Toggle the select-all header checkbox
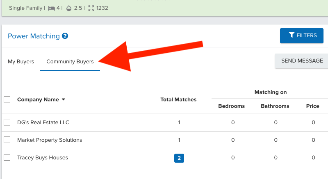Image resolution: width=328 pixels, height=179 pixels. pyautogui.click(x=7, y=100)
